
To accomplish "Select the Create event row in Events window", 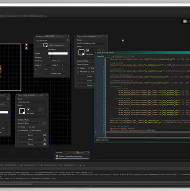I will click(72, 156).
